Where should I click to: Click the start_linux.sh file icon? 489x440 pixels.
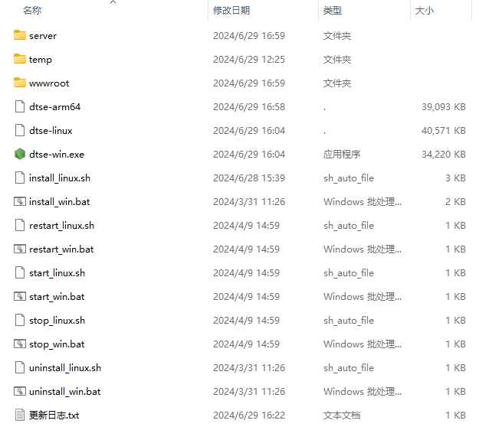pos(20,272)
